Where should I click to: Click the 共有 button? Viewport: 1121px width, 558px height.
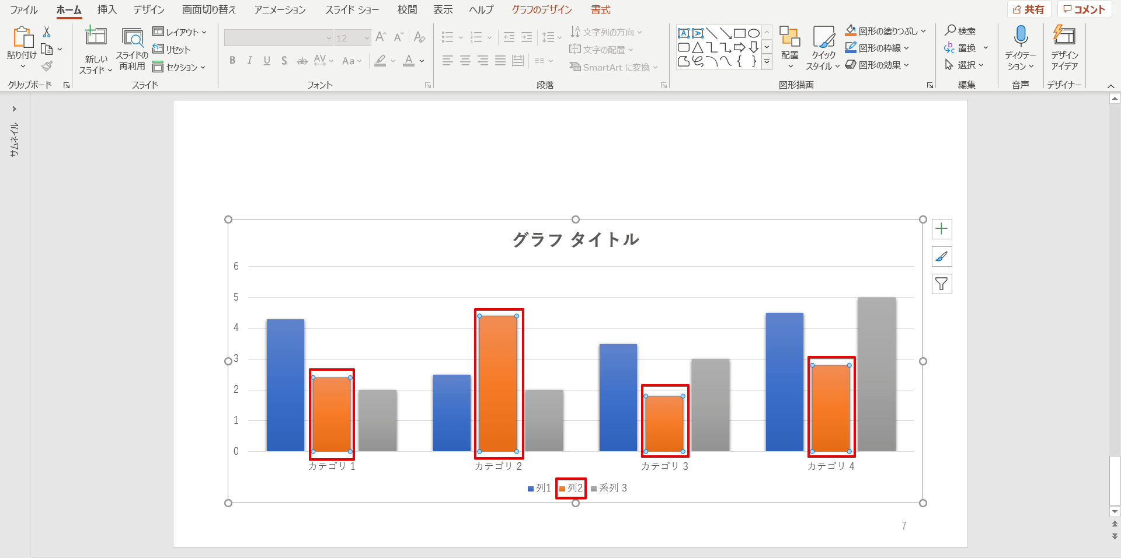(1029, 9)
